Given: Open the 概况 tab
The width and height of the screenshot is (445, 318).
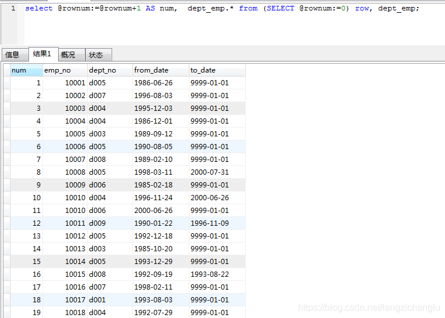Looking at the screenshot, I should (x=72, y=55).
